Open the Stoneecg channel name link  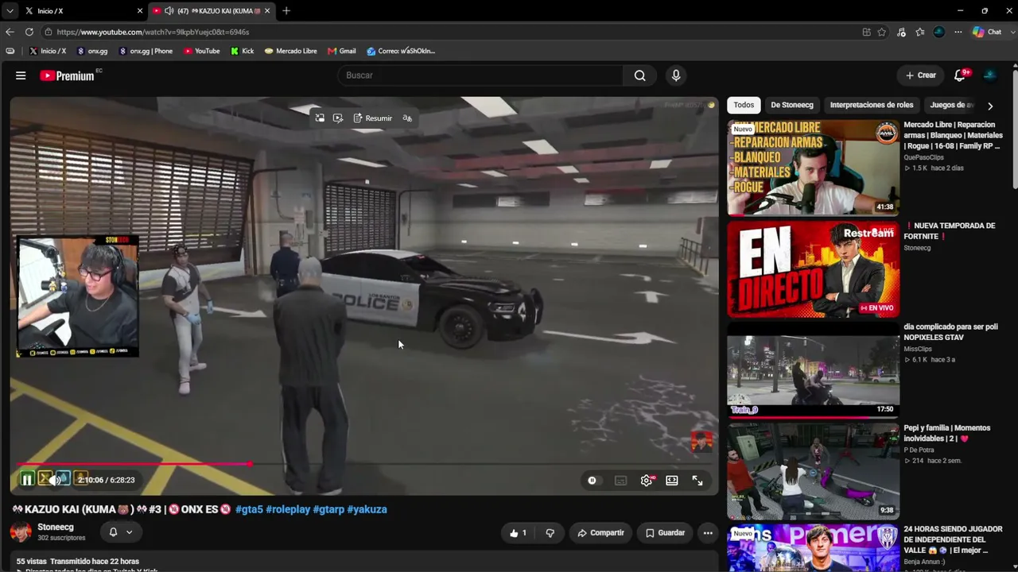56,528
